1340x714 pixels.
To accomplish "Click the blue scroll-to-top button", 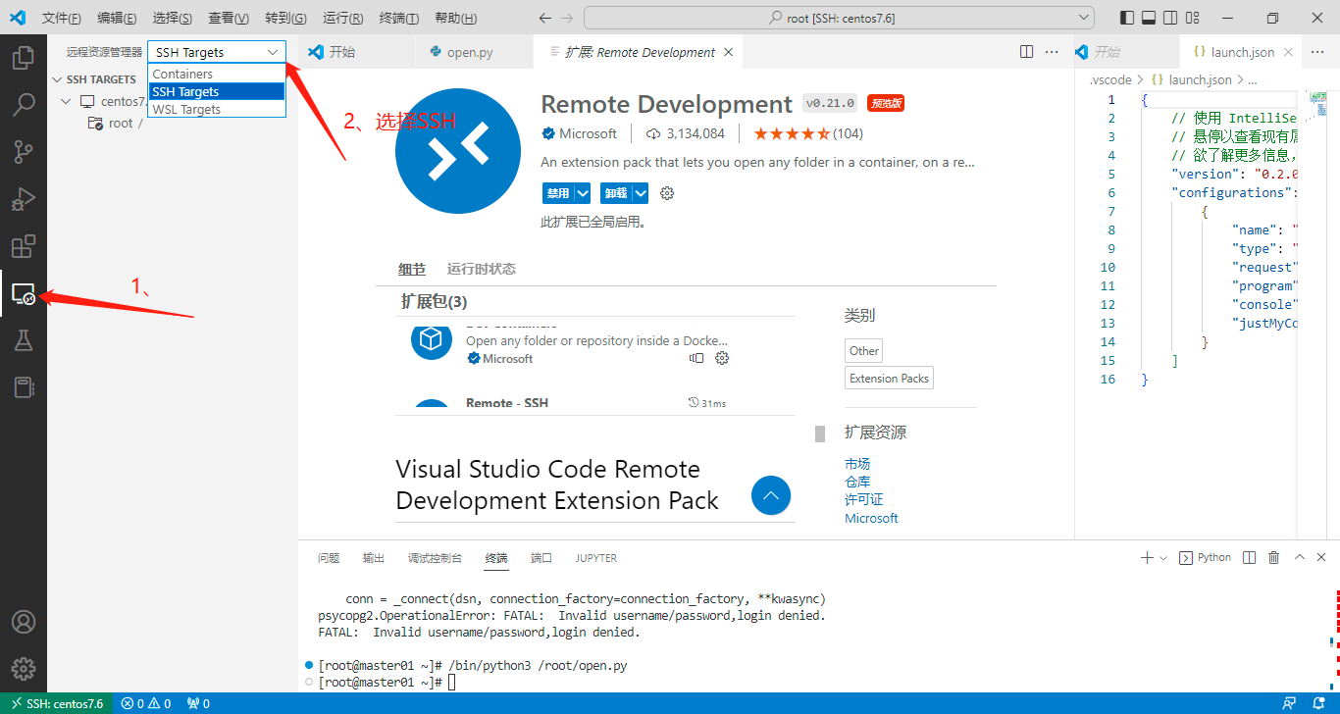I will [x=771, y=495].
